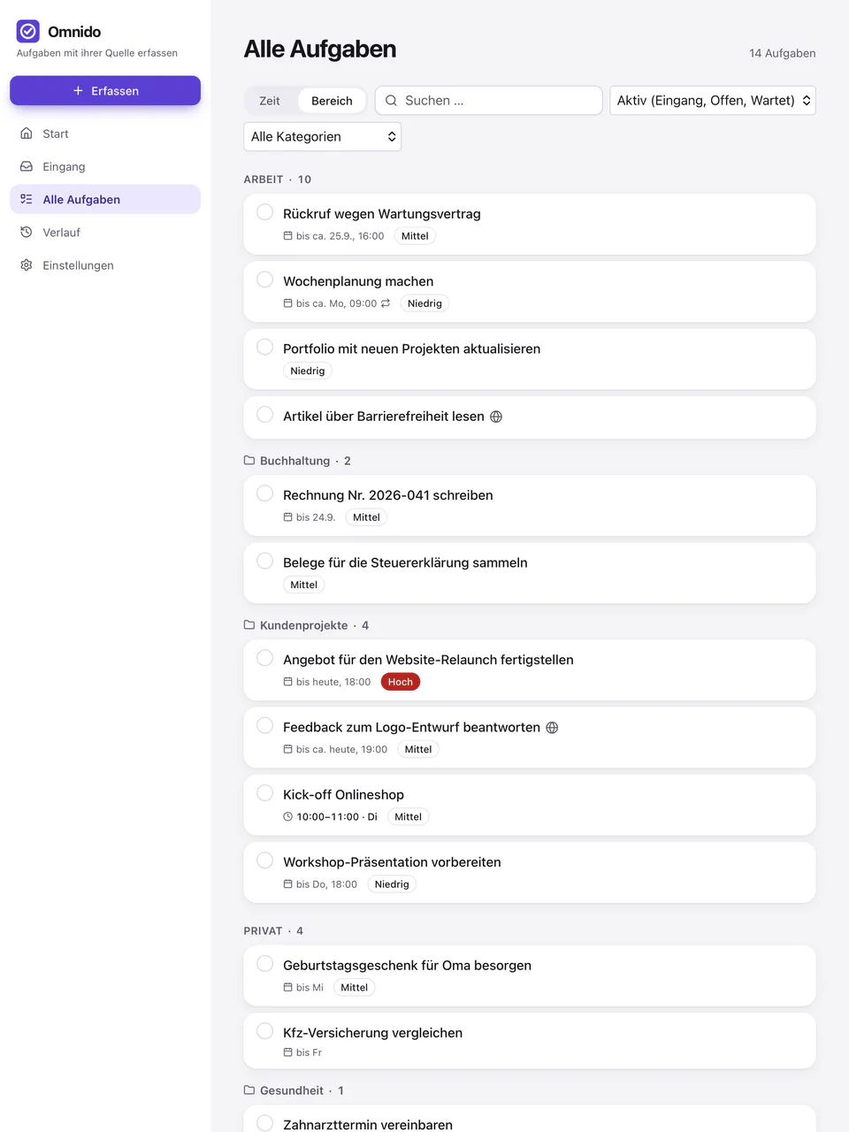Click Mittel badge on Kick-off Onlineshop
849x1132 pixels.
(x=408, y=817)
